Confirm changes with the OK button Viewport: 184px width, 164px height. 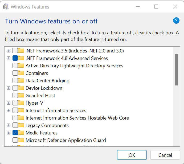pos(132,155)
